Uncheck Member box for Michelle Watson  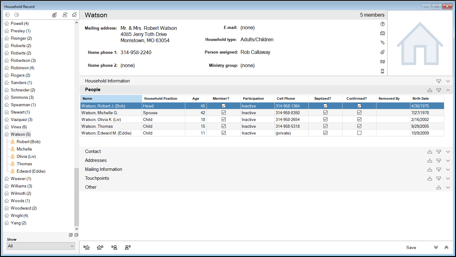(x=224, y=113)
